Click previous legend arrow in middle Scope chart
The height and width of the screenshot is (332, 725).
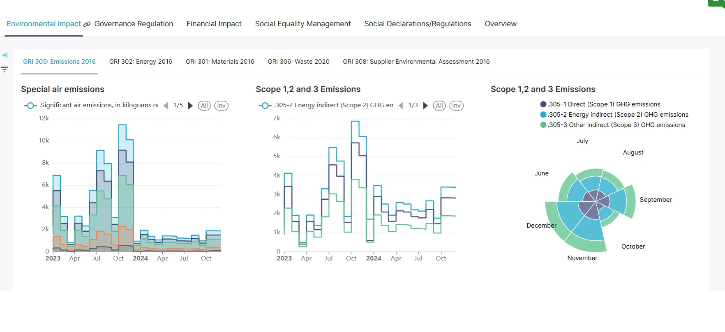point(401,106)
